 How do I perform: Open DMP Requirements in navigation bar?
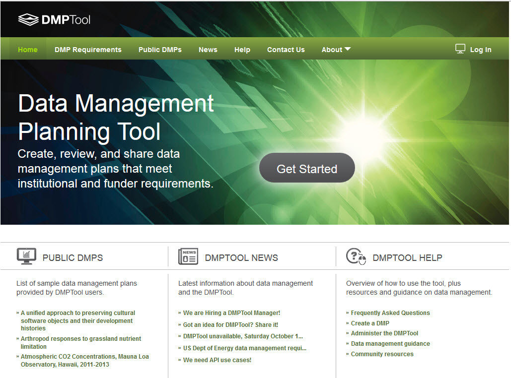[x=88, y=50]
